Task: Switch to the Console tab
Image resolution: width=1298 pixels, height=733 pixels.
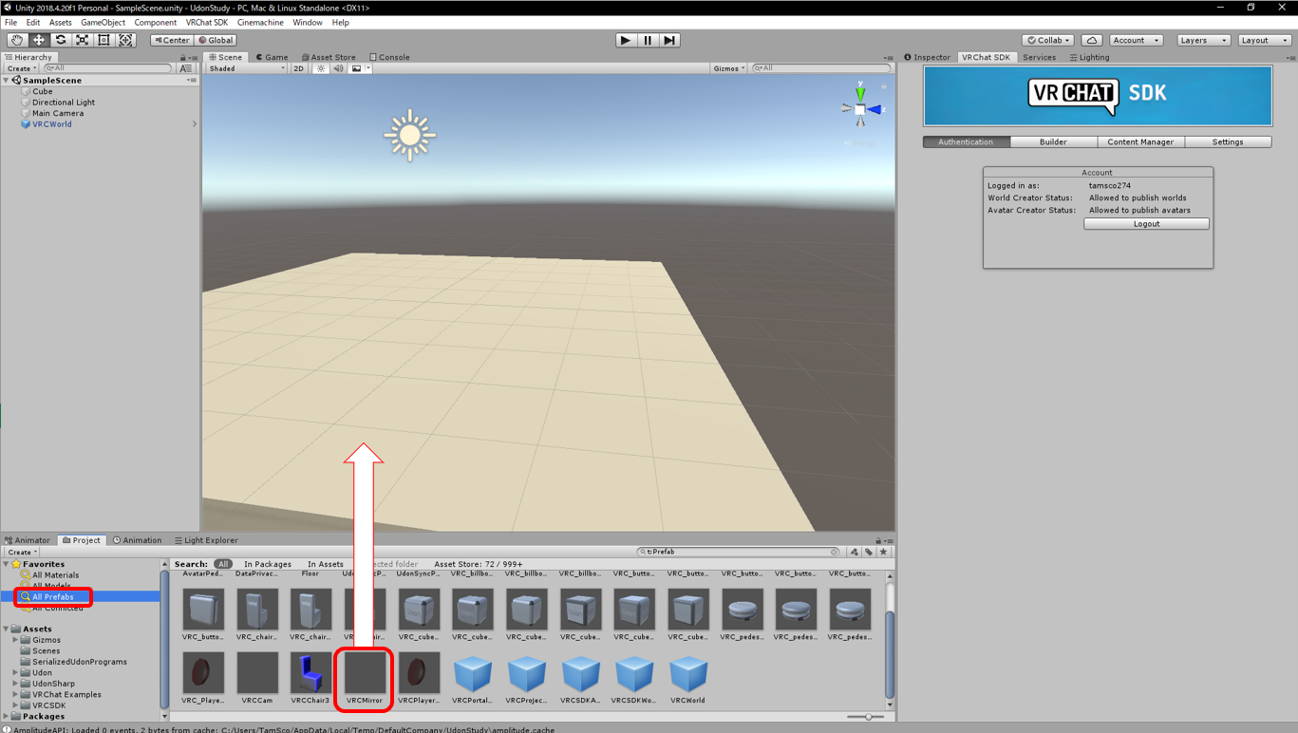Action: (389, 57)
